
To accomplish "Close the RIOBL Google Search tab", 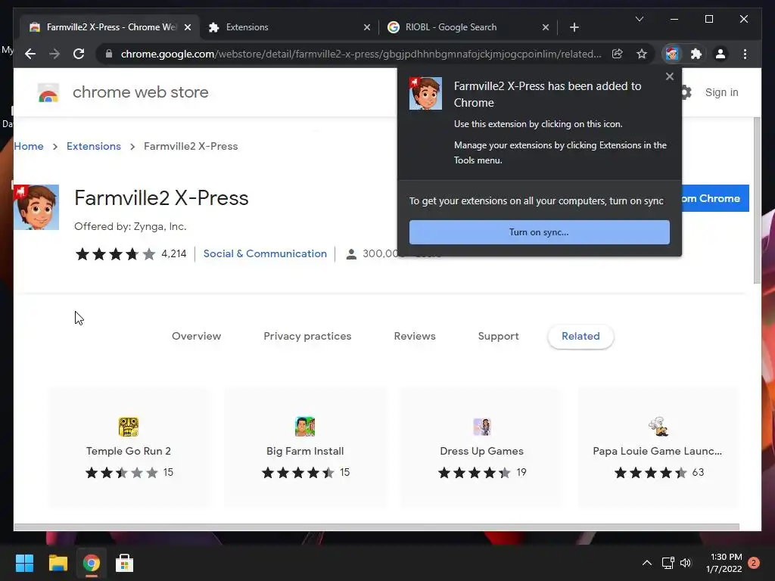I will coord(545,27).
